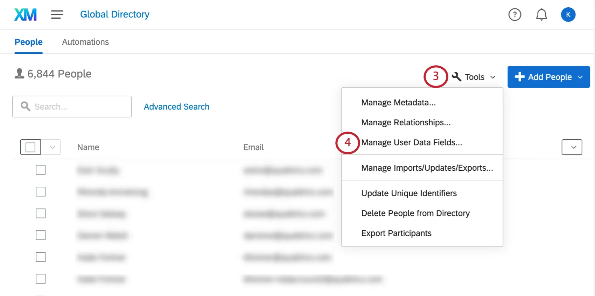Viewport: 595px width, 296px height.
Task: Switch to the Automations tab
Action: coord(85,42)
